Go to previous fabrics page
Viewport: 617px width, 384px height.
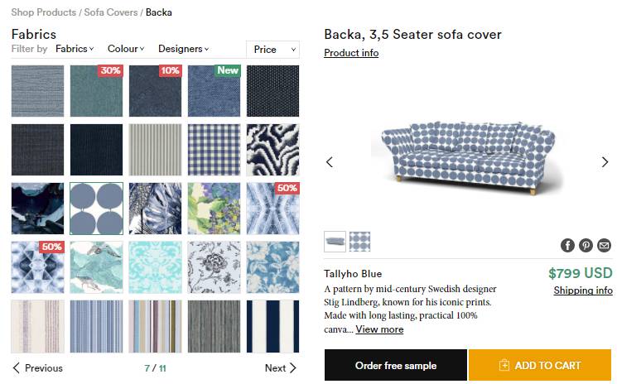[x=38, y=368]
